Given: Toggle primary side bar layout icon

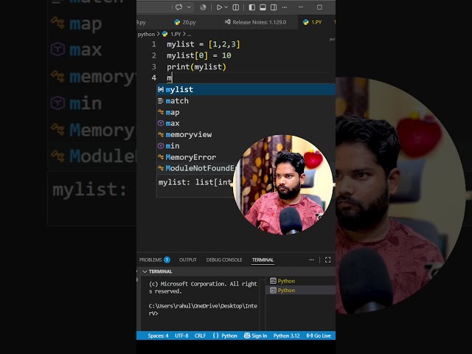Looking at the screenshot, I should click(252, 7).
